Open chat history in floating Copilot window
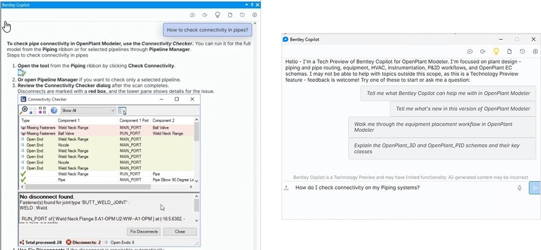Screen dimensions: 541x250 point(522,51)
